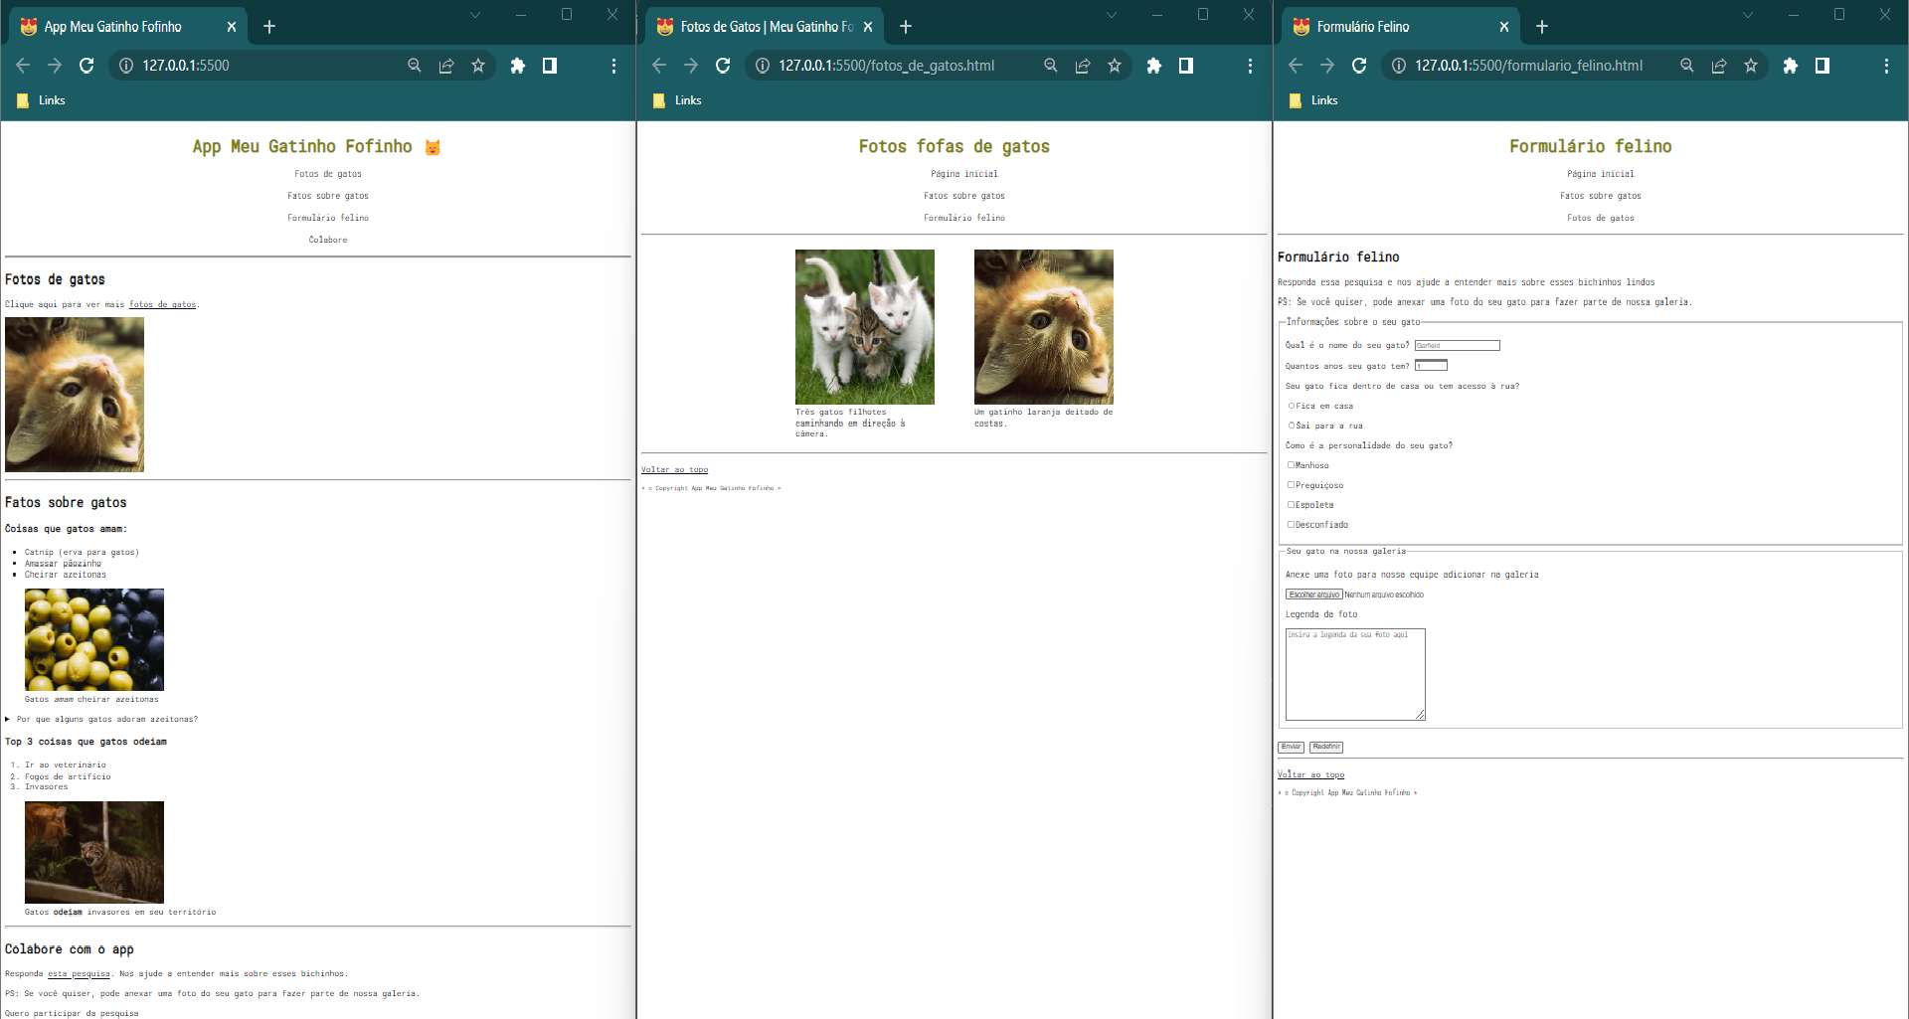1909x1019 pixels.
Task: Go back in the Fotos de Gatos window
Action: pos(659,66)
